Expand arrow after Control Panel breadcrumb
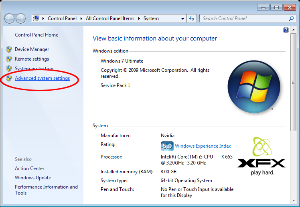 click(x=81, y=18)
